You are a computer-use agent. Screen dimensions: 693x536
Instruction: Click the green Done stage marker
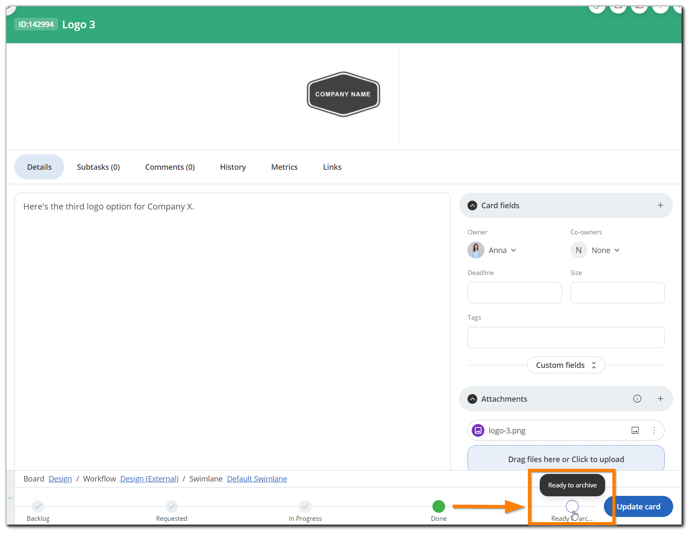click(438, 506)
